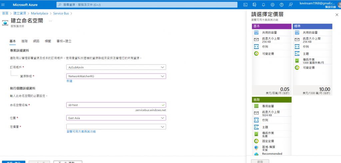Select the 基本 pricing tier card header
The height and width of the screenshot is (163, 341).
tap(272, 26)
